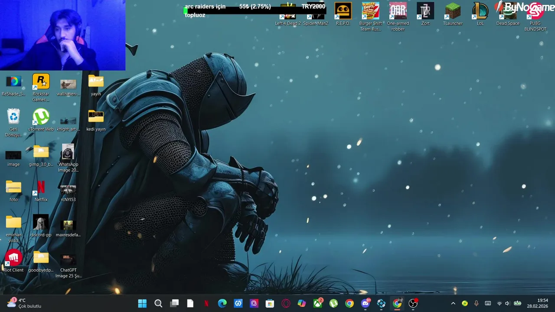Open the weather widget showing 4°C
555x312 pixels.
click(x=24, y=303)
